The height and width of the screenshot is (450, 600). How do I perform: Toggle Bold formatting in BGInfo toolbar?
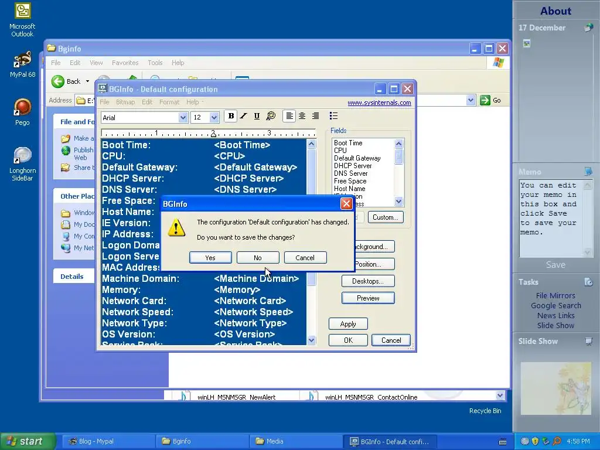pos(231,116)
